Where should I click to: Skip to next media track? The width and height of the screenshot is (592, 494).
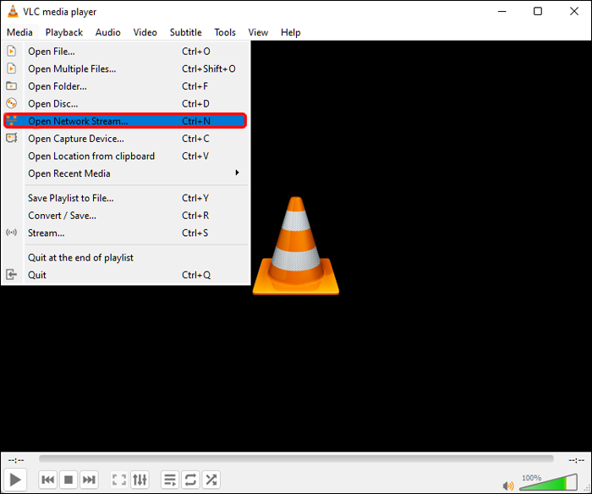89,480
